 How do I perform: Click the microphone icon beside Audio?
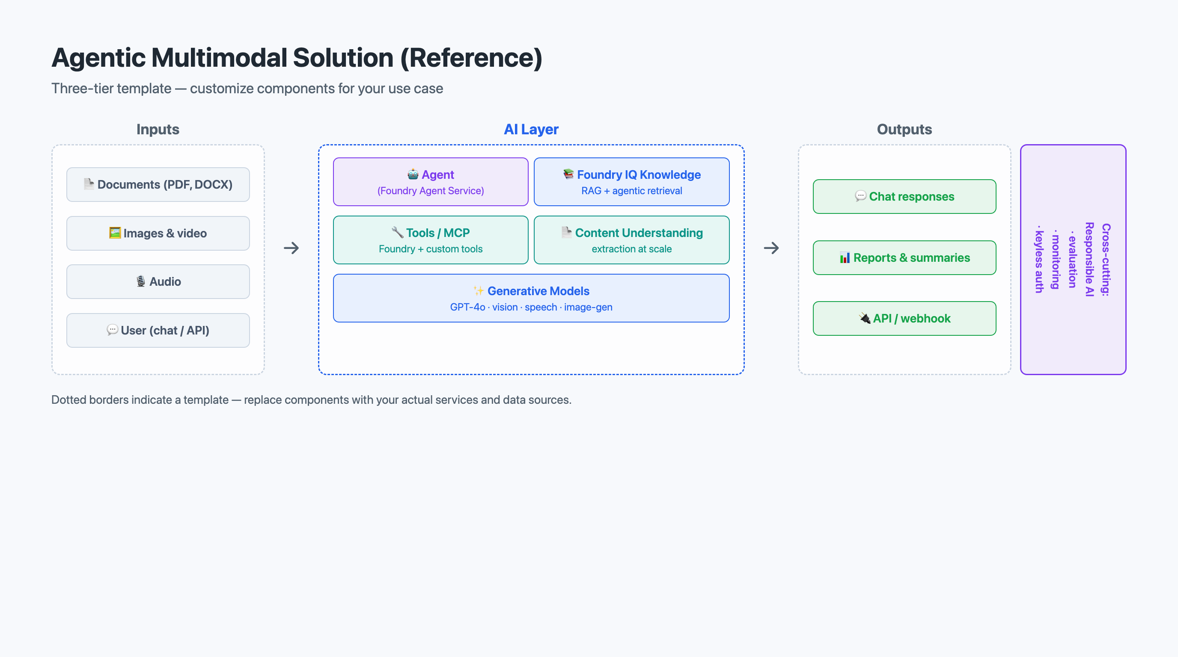(141, 281)
